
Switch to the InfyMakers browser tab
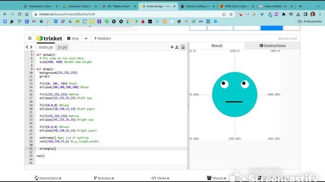pyautogui.click(x=41, y=7)
